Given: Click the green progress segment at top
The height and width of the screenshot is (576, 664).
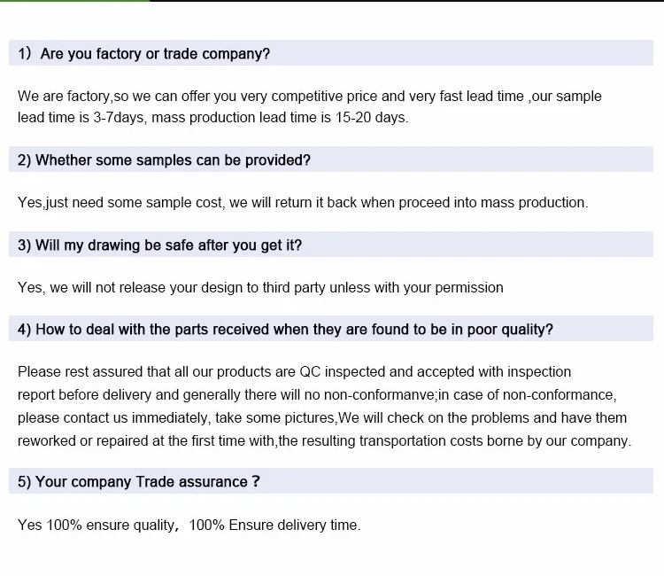Looking at the screenshot, I should [74, 0].
